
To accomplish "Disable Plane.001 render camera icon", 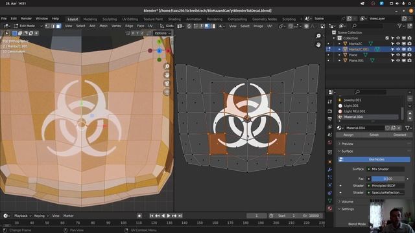I will tap(409, 60).
